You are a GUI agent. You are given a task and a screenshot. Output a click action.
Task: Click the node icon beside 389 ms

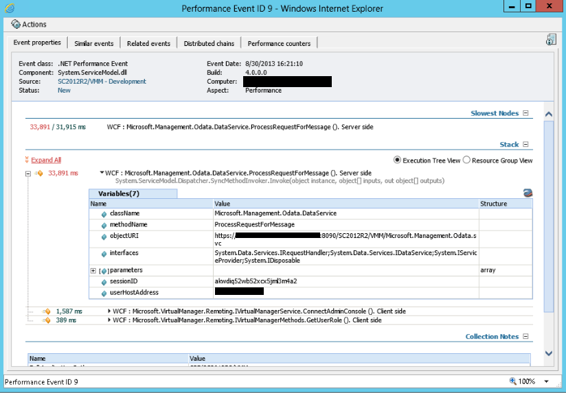tap(47, 320)
